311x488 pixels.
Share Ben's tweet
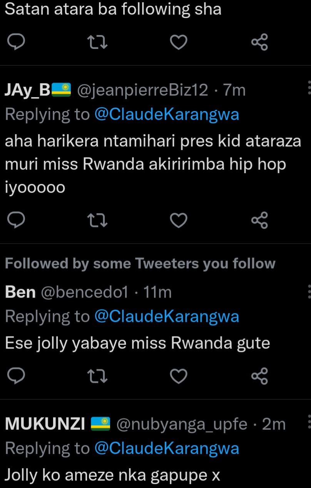pyautogui.click(x=259, y=376)
